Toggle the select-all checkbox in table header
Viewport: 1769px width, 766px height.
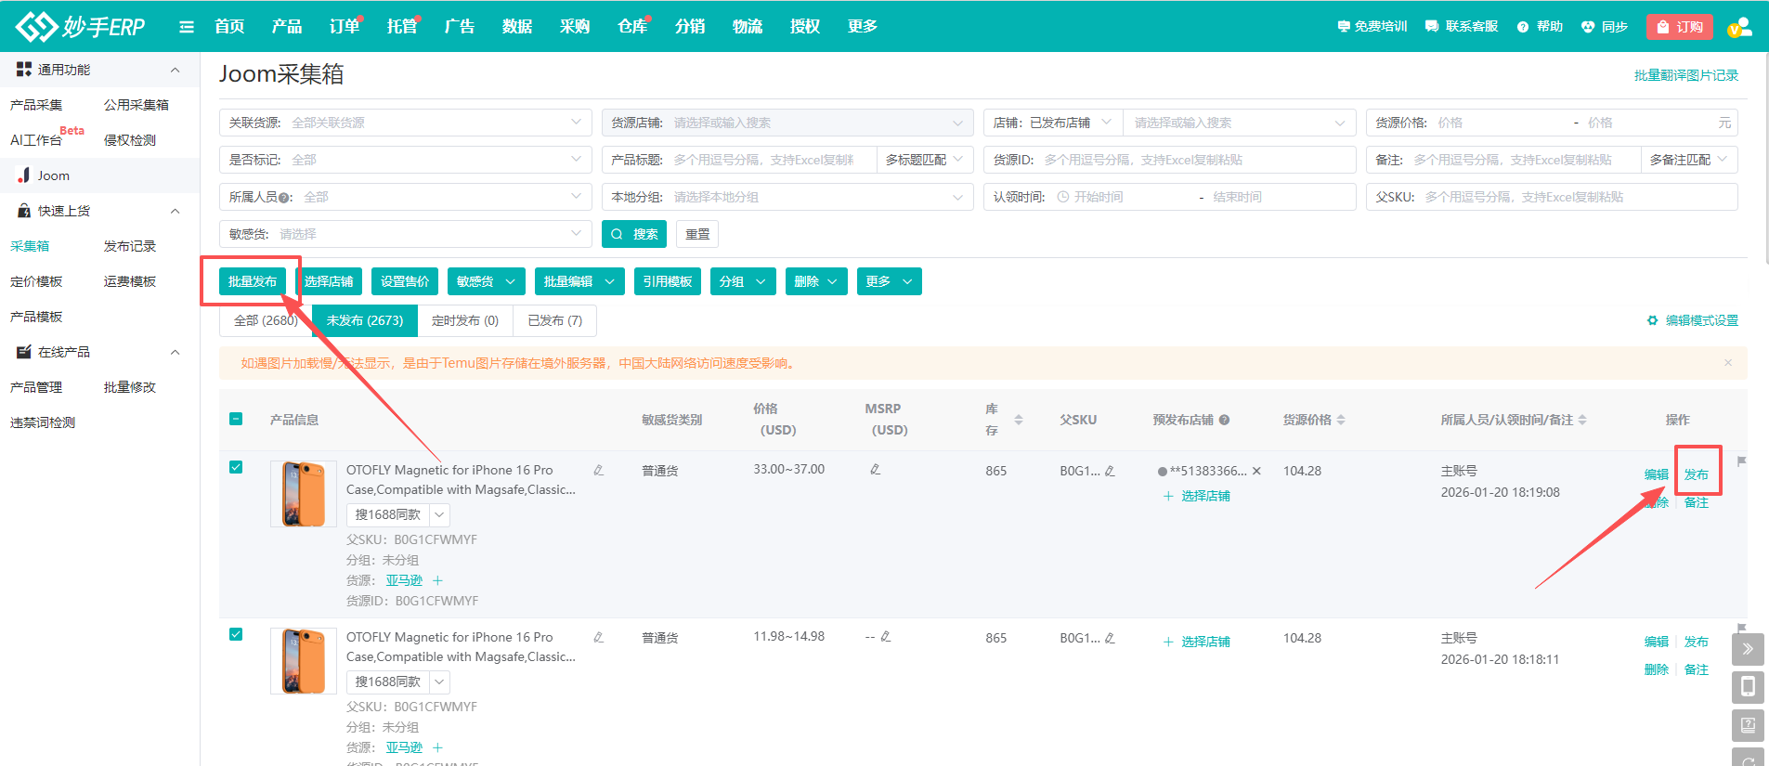click(236, 419)
